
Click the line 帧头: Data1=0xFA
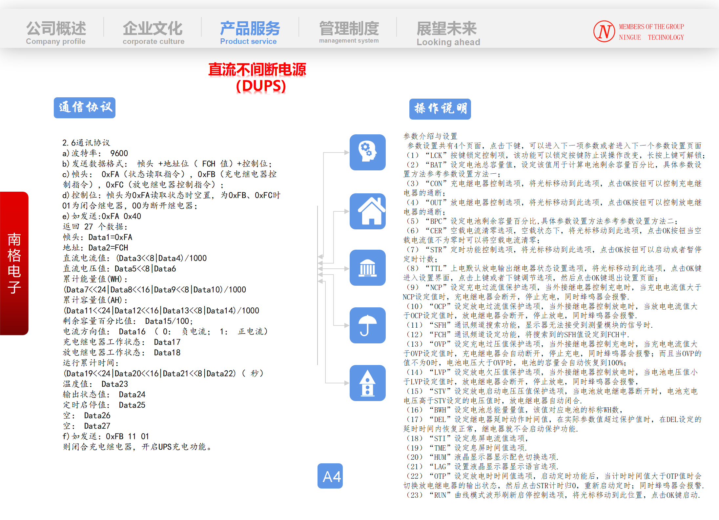(x=97, y=237)
